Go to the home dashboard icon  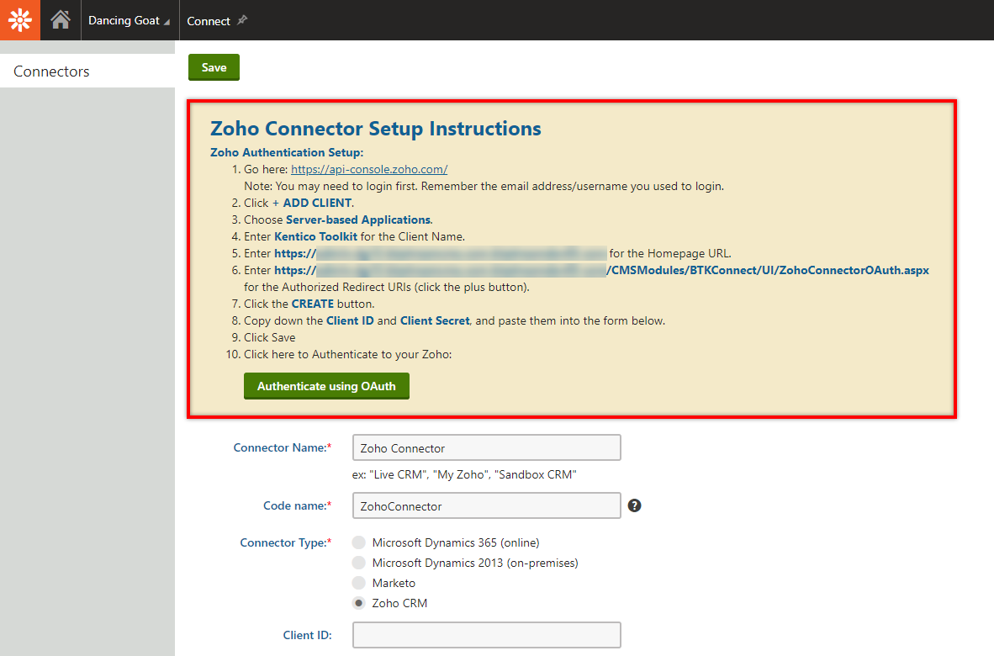(61, 20)
